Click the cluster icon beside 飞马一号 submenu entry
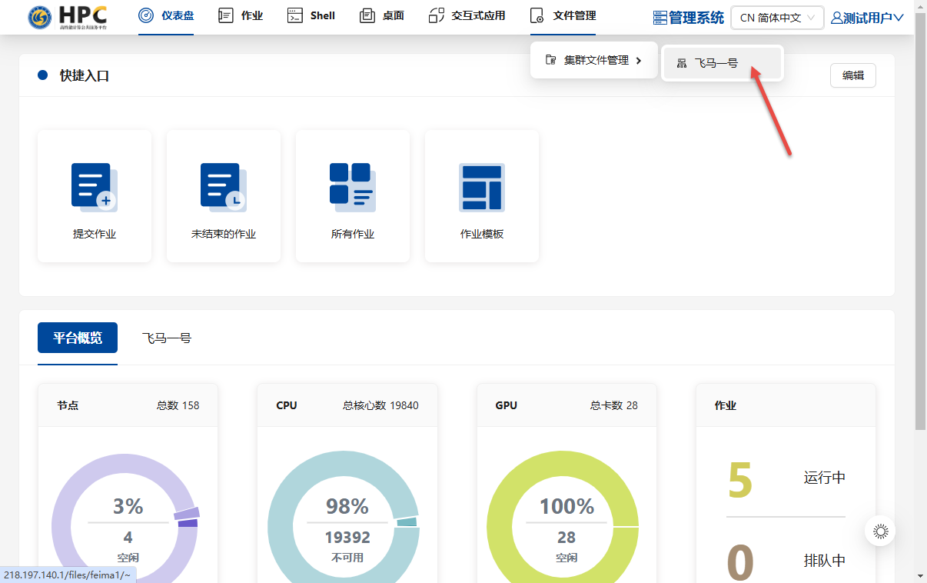This screenshot has width=927, height=583. tap(681, 63)
